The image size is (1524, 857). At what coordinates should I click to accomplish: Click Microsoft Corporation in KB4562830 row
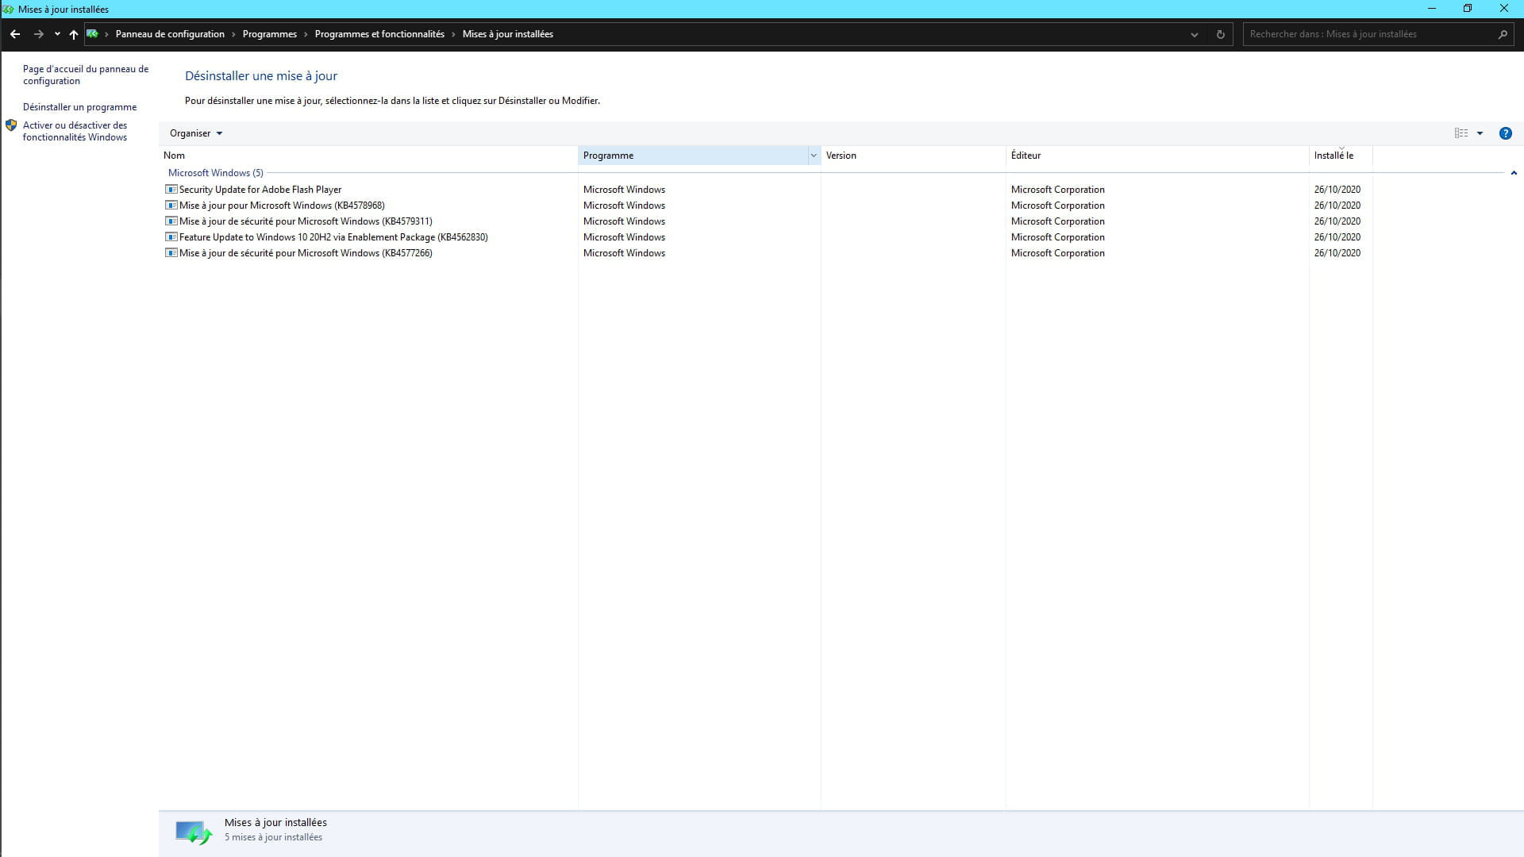(1057, 237)
